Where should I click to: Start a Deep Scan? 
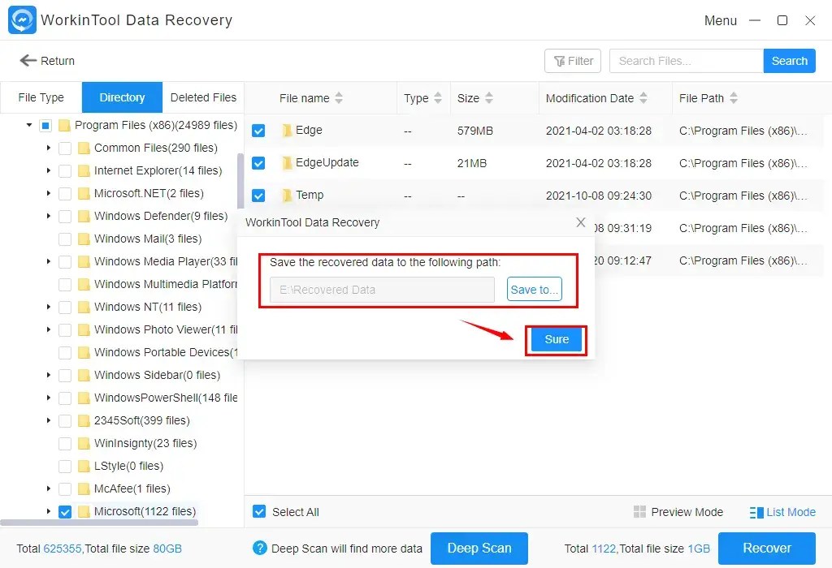coord(479,549)
